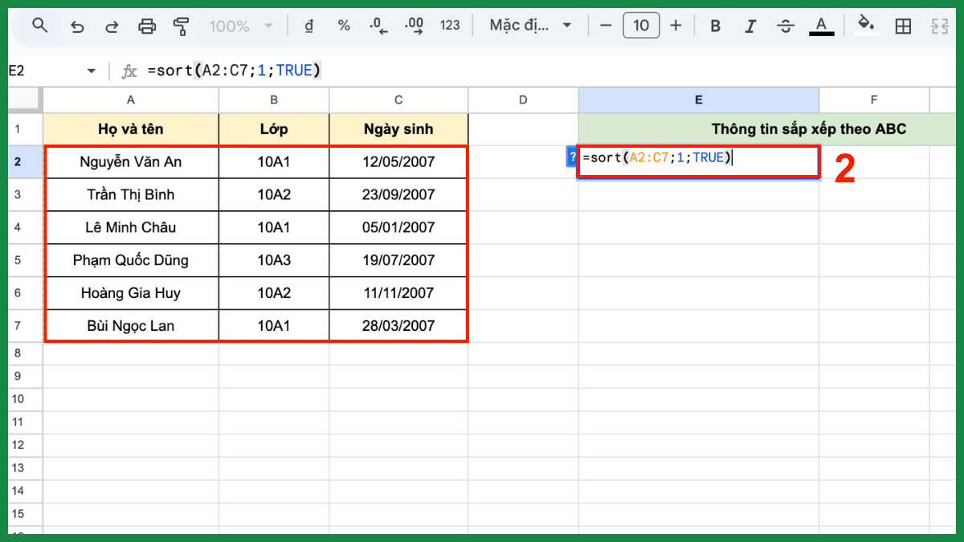Increase decimal places
Image resolution: width=964 pixels, height=542 pixels.
[414, 26]
